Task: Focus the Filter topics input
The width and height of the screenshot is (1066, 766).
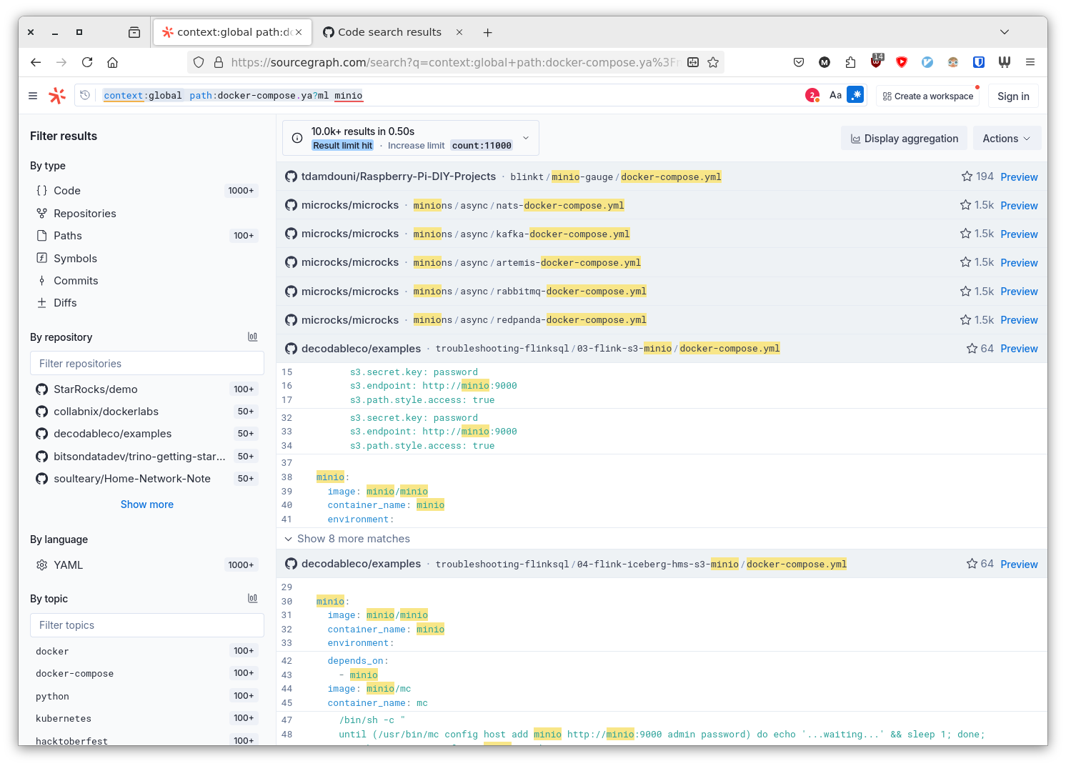Action: (146, 625)
